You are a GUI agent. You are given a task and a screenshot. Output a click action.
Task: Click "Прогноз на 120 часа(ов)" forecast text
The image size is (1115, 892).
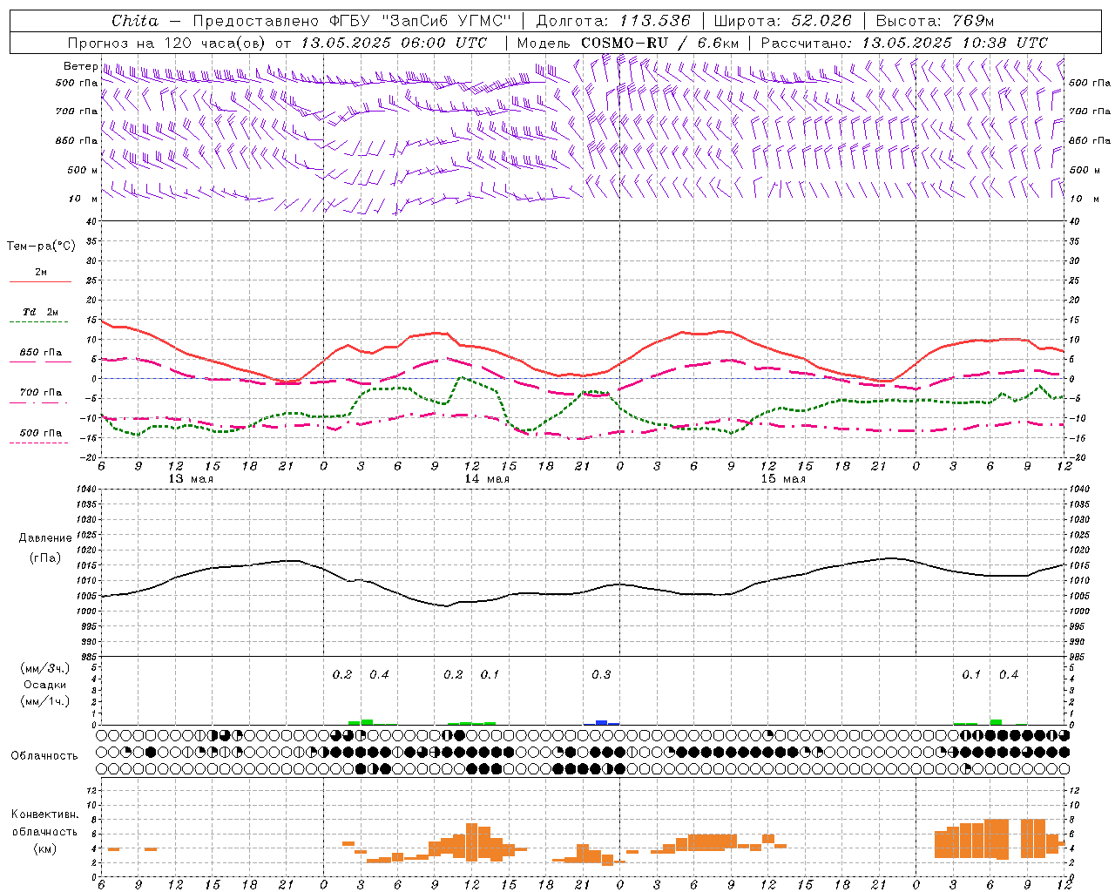[x=167, y=43]
